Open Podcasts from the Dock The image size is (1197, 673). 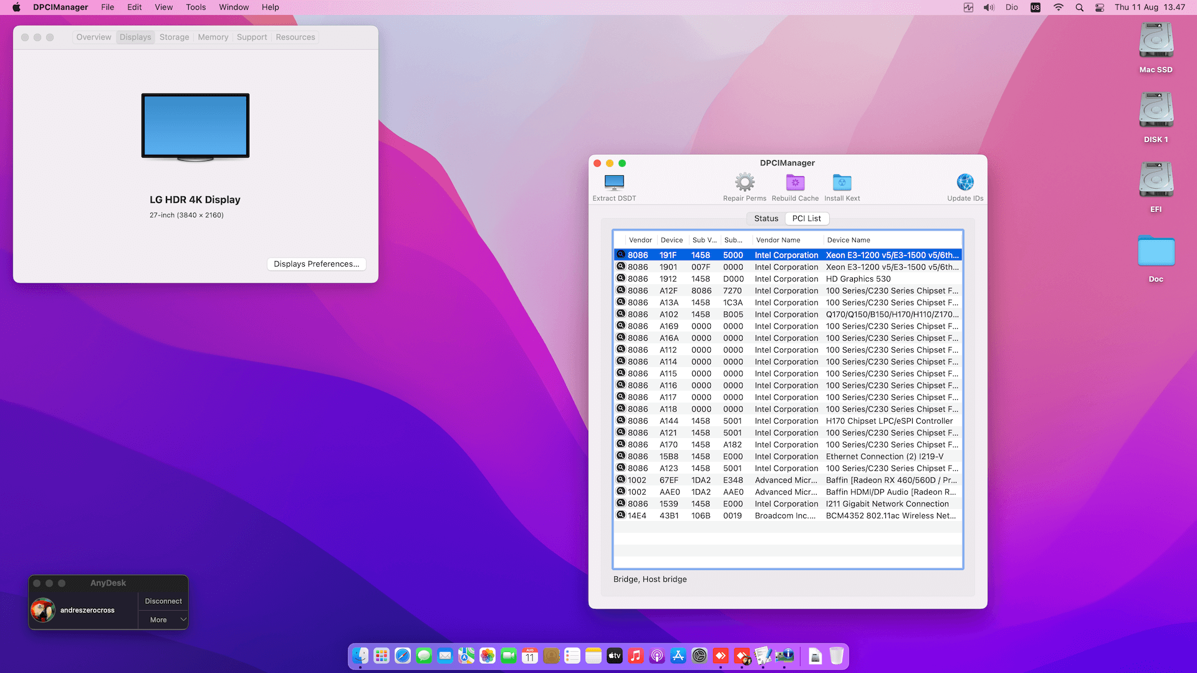[657, 656]
